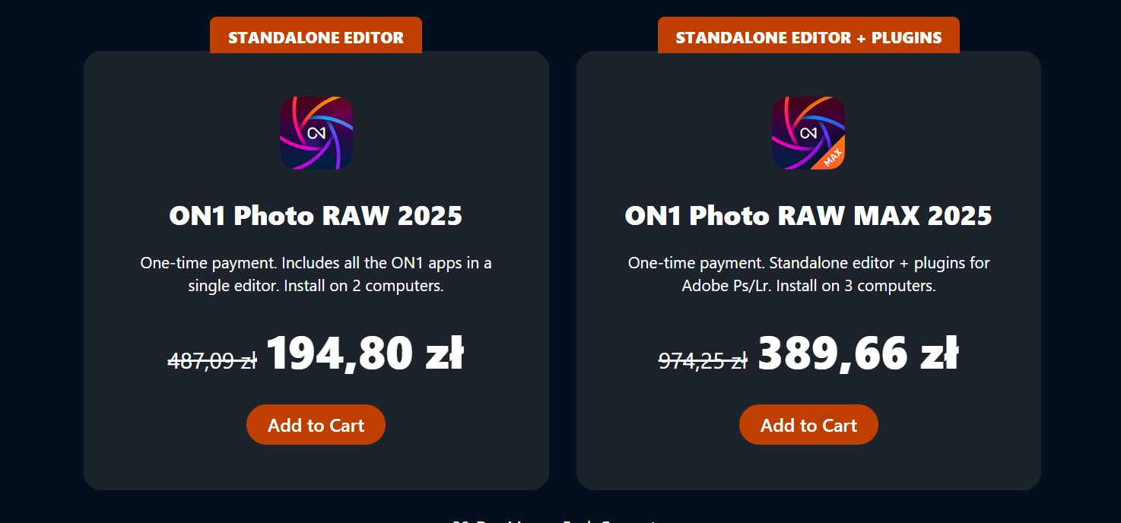Viewport: 1121px width, 523px height.
Task: Open the ON1 Photo RAW MAX 2025 title
Action: 808,216
